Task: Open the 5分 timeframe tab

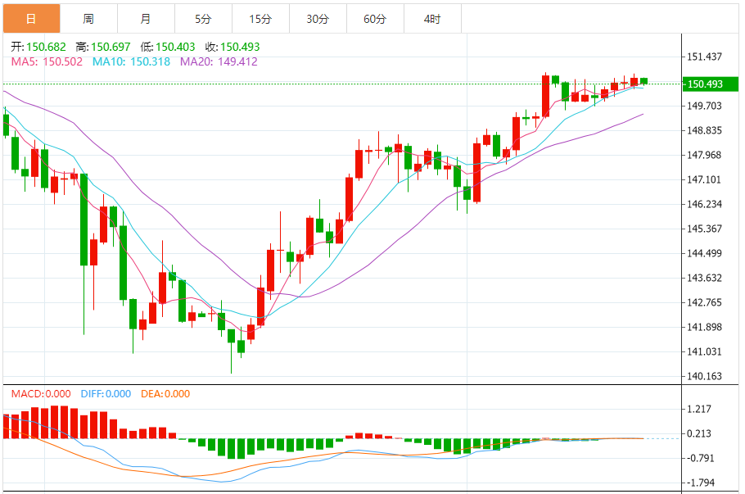Action: [x=203, y=19]
